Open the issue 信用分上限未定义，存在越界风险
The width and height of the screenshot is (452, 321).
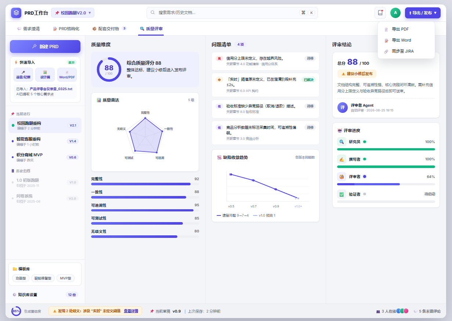(265, 61)
